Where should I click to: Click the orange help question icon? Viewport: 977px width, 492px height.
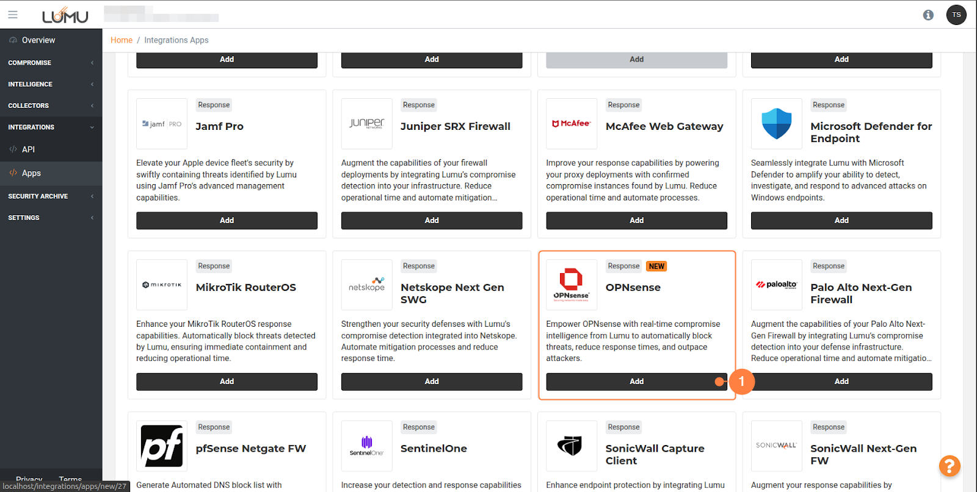[950, 466]
